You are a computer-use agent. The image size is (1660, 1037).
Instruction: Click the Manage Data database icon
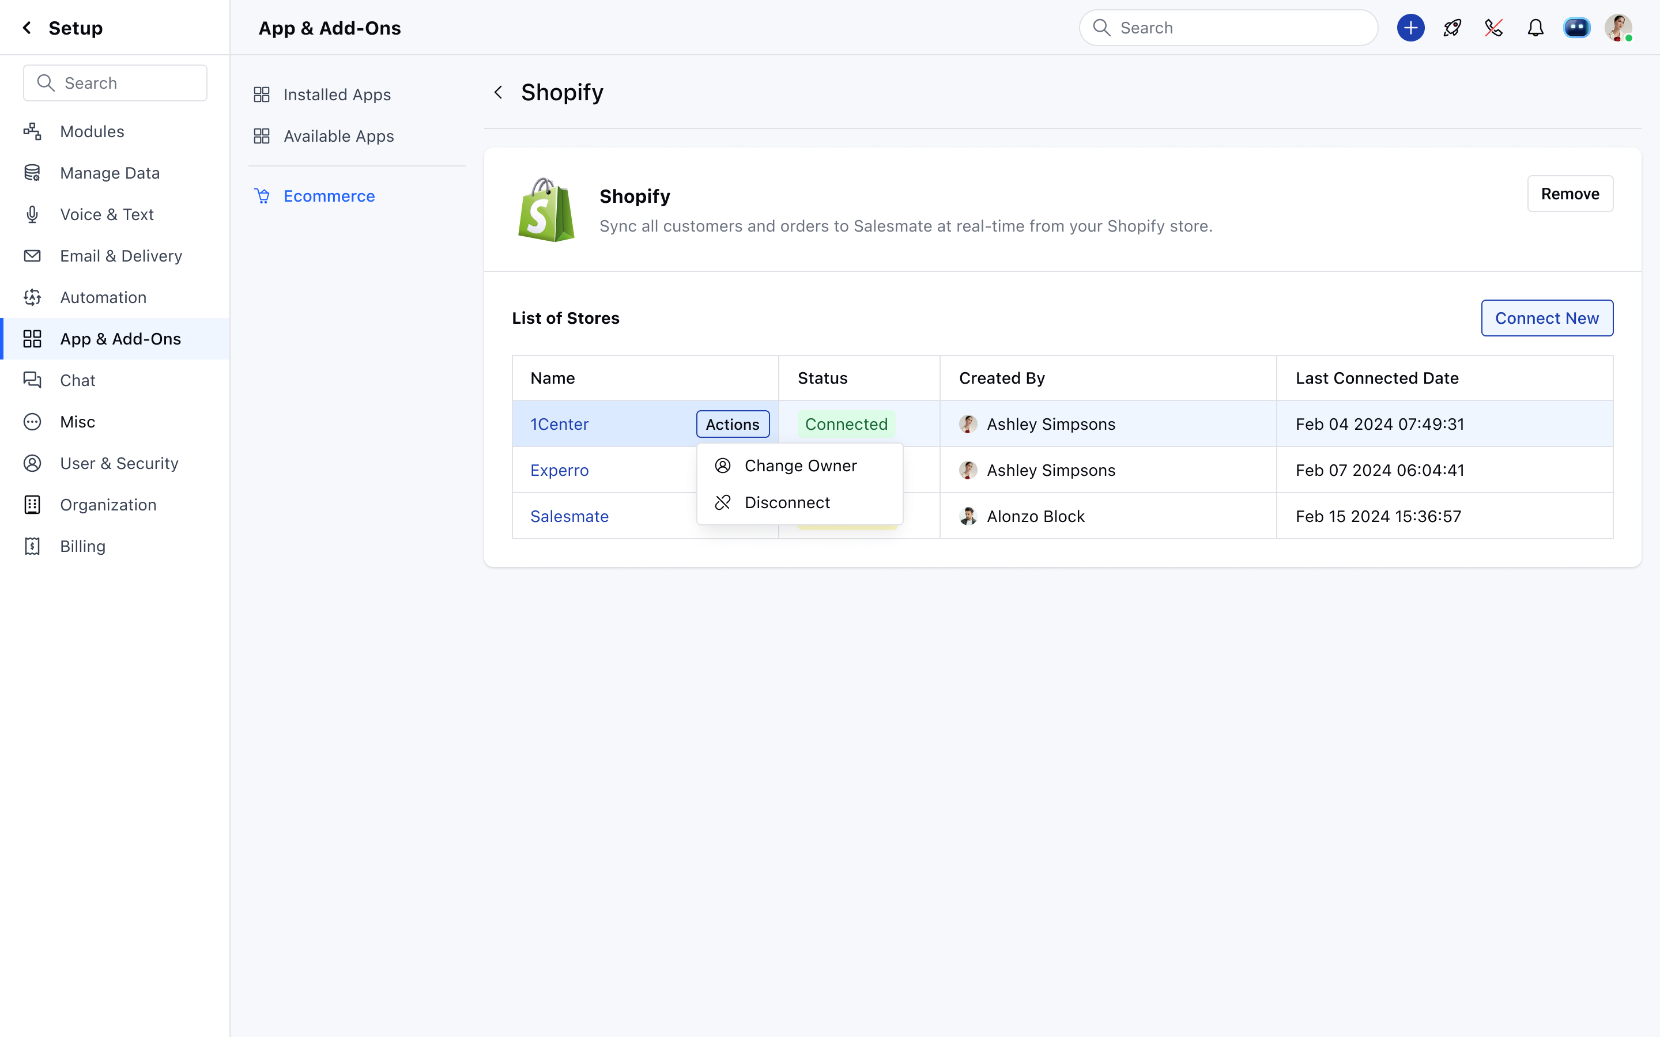point(32,173)
